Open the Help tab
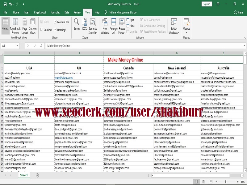This screenshot has width=247, height=185. point(97,12)
